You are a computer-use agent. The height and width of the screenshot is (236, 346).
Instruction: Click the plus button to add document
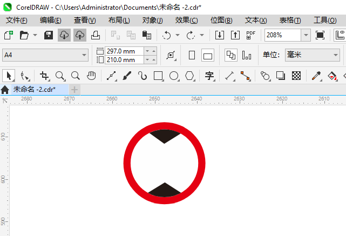click(74, 90)
